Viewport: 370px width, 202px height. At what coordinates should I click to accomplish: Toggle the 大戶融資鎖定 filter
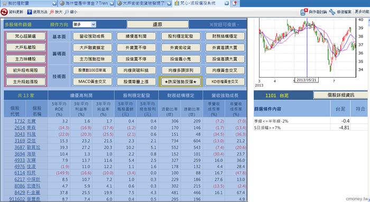point(92,48)
